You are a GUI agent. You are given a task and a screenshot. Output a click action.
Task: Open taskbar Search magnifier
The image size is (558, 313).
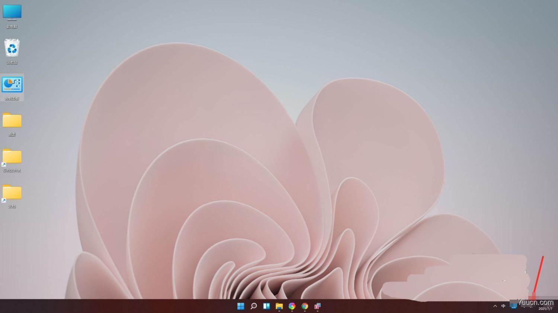tap(254, 306)
